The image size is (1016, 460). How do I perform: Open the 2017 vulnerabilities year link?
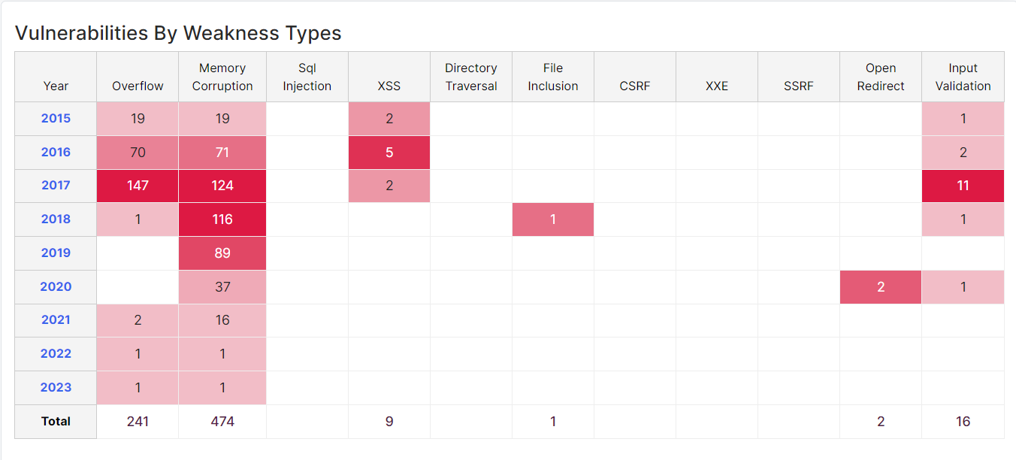point(55,185)
